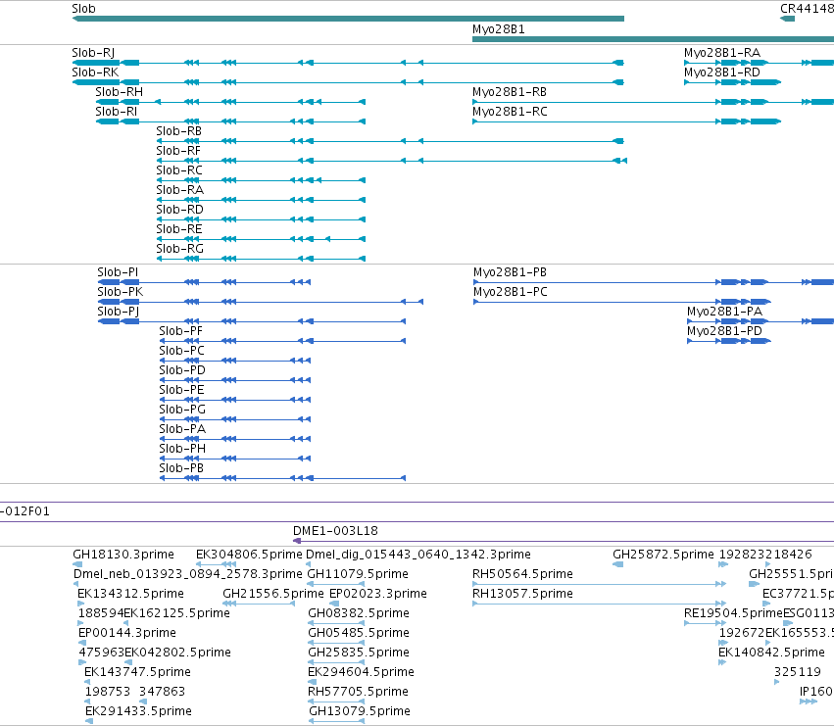Open cDNA RH13057.5prime
Viewport: 834px width, 726px height.
click(522, 594)
